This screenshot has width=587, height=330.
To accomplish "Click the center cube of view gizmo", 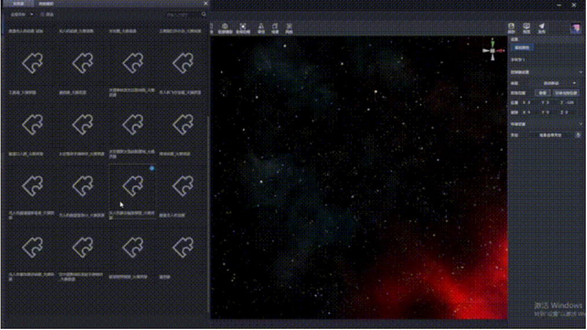I will pyautogui.click(x=493, y=50).
